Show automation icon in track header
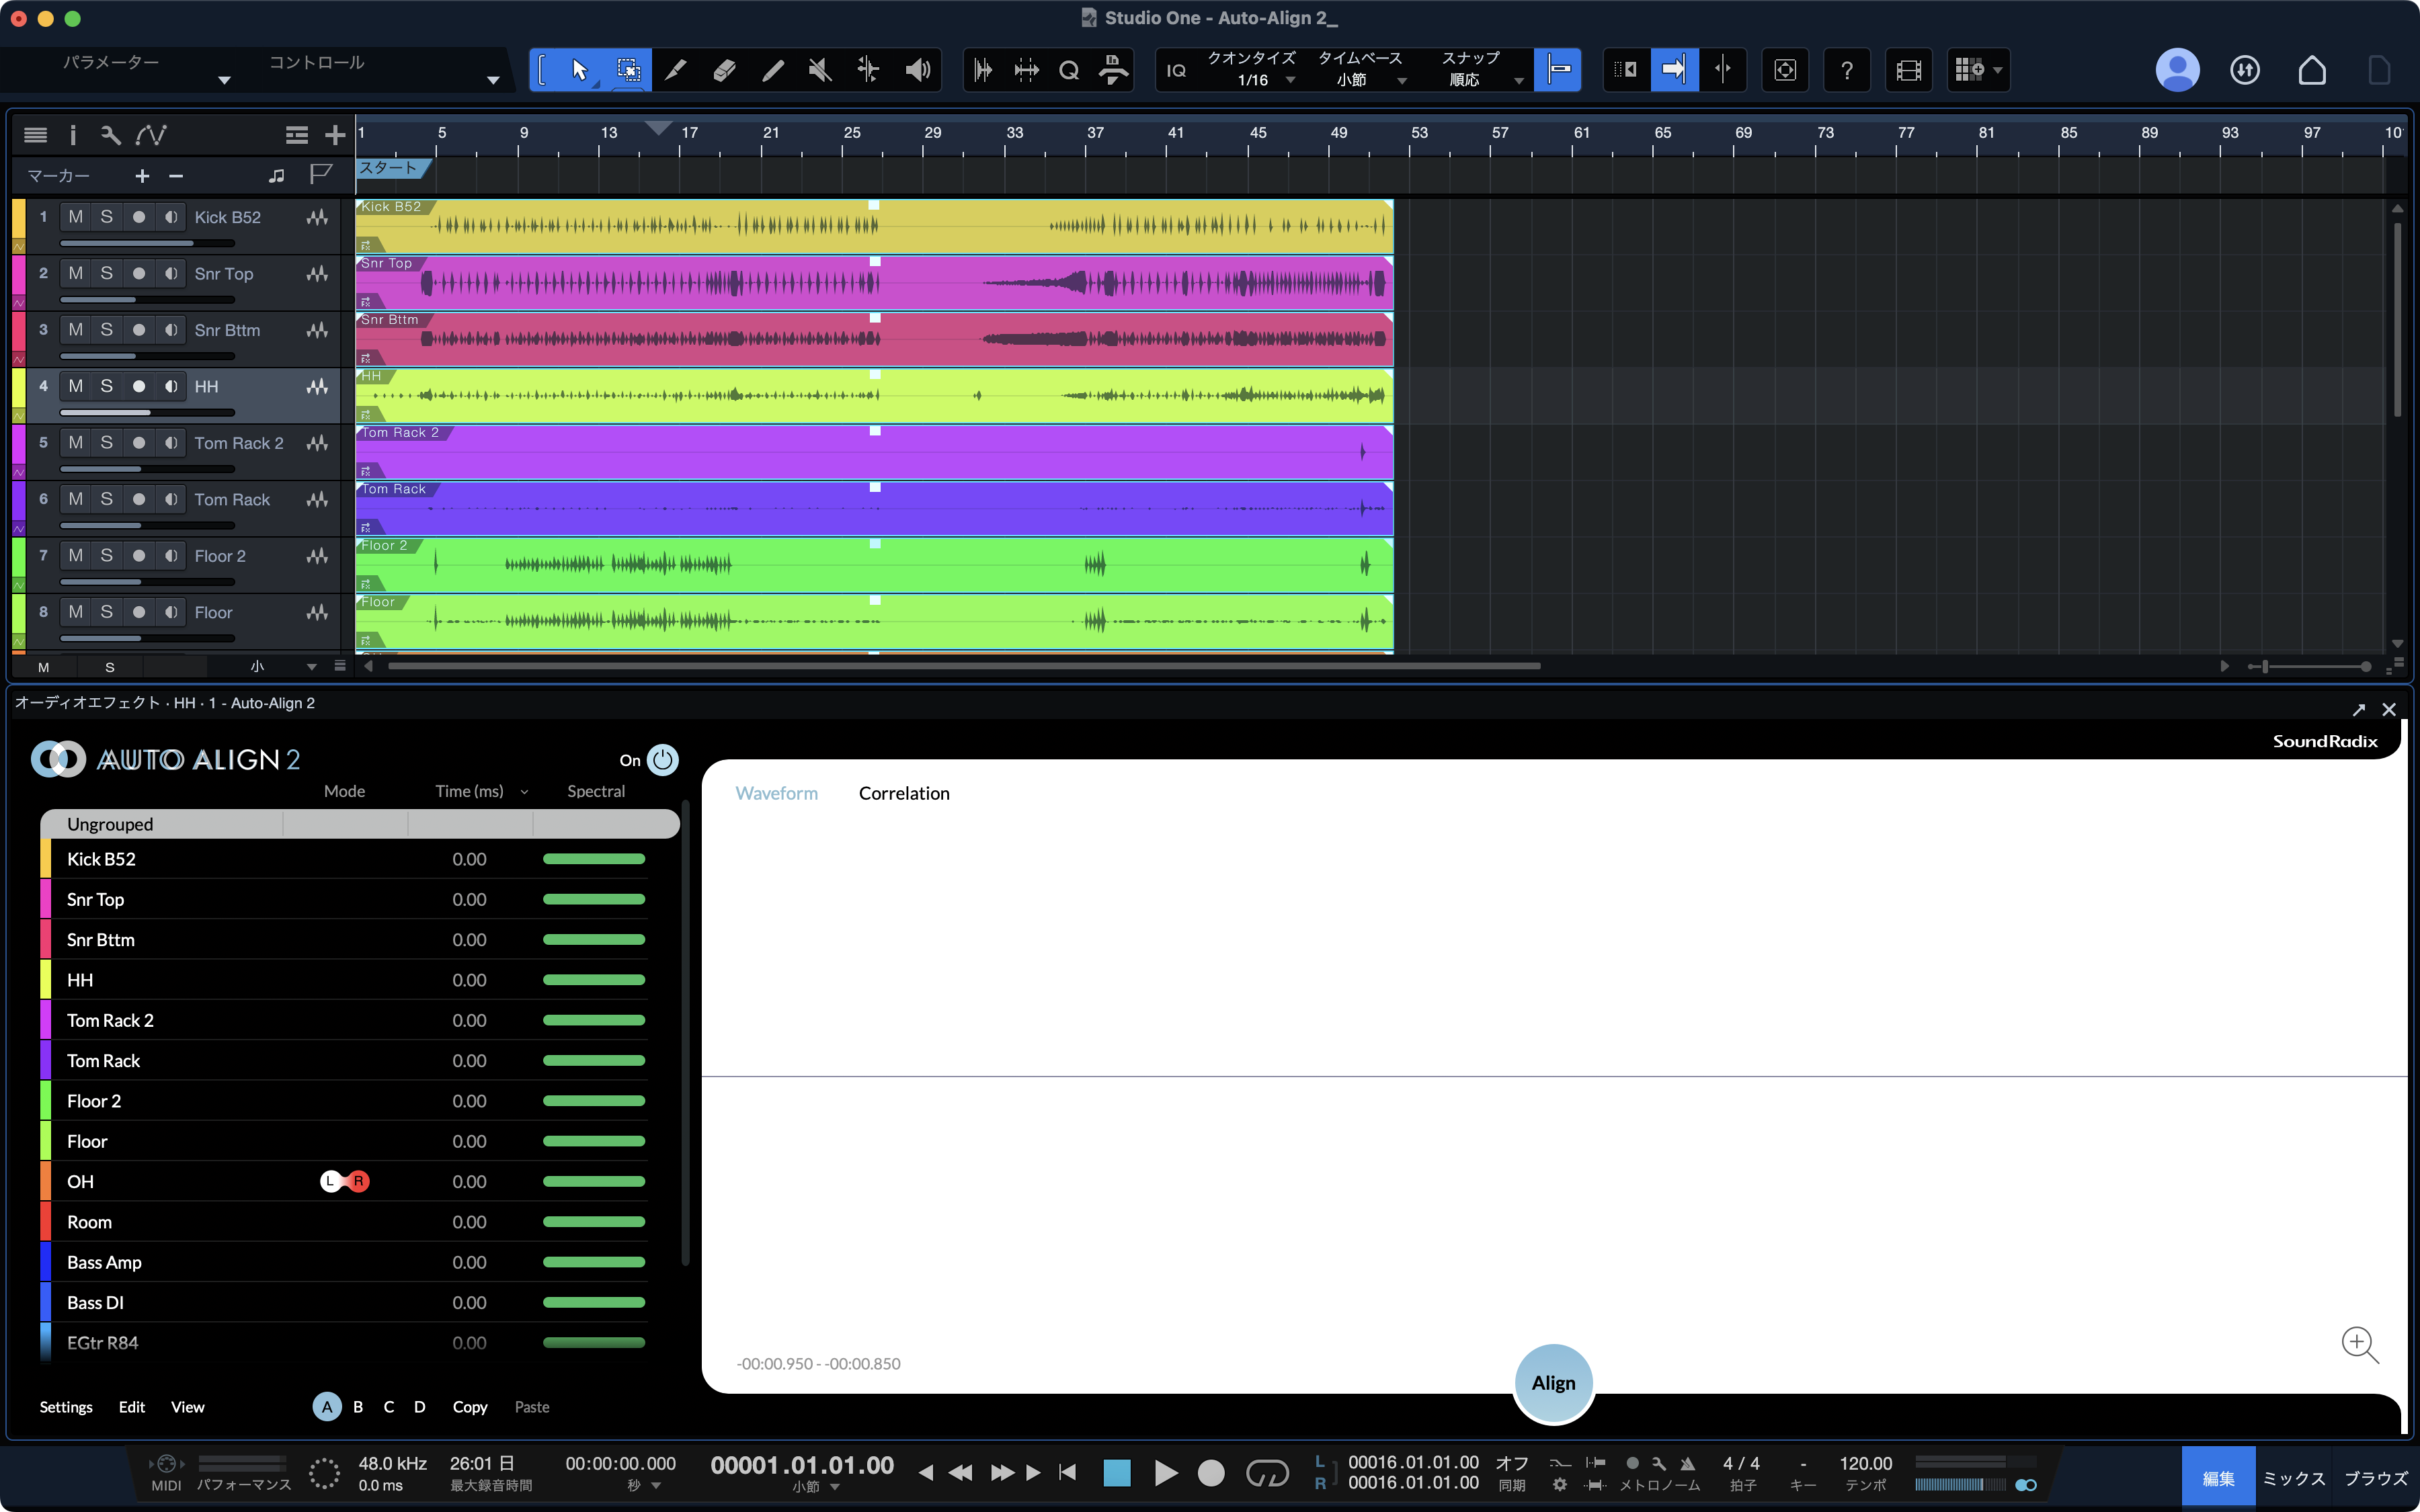Image resolution: width=2420 pixels, height=1512 pixels. (151, 135)
